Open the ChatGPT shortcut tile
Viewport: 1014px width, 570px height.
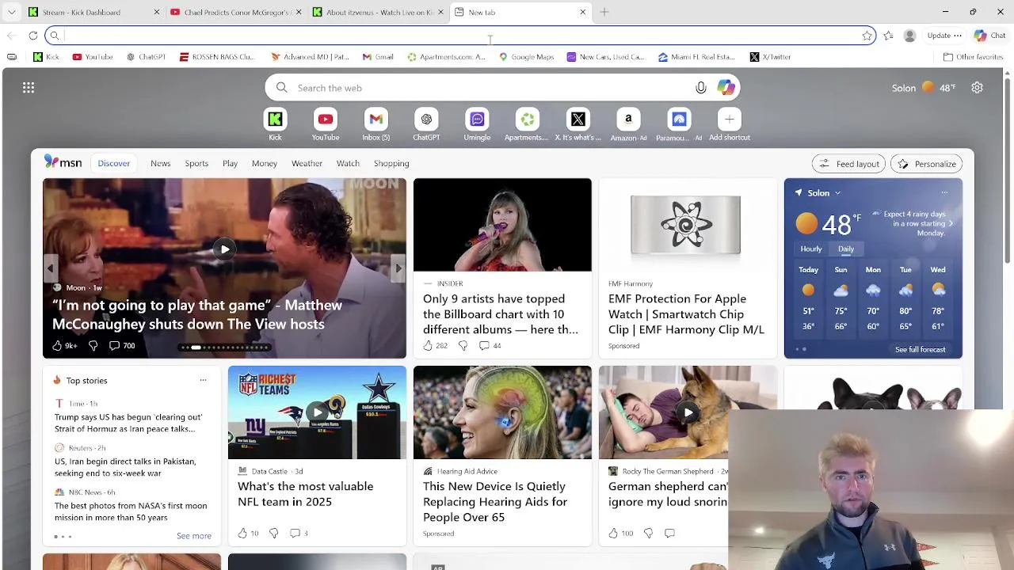click(426, 120)
